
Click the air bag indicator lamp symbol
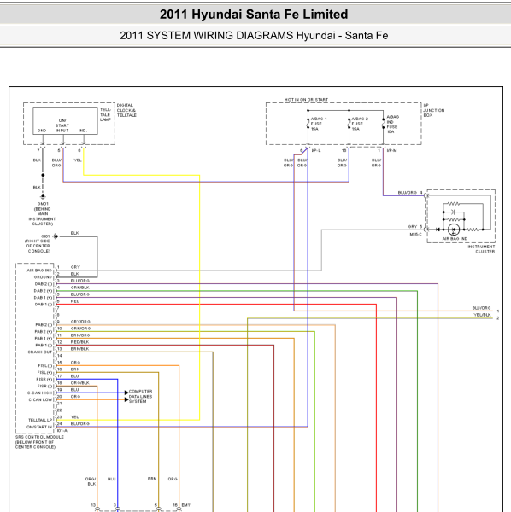point(454,230)
